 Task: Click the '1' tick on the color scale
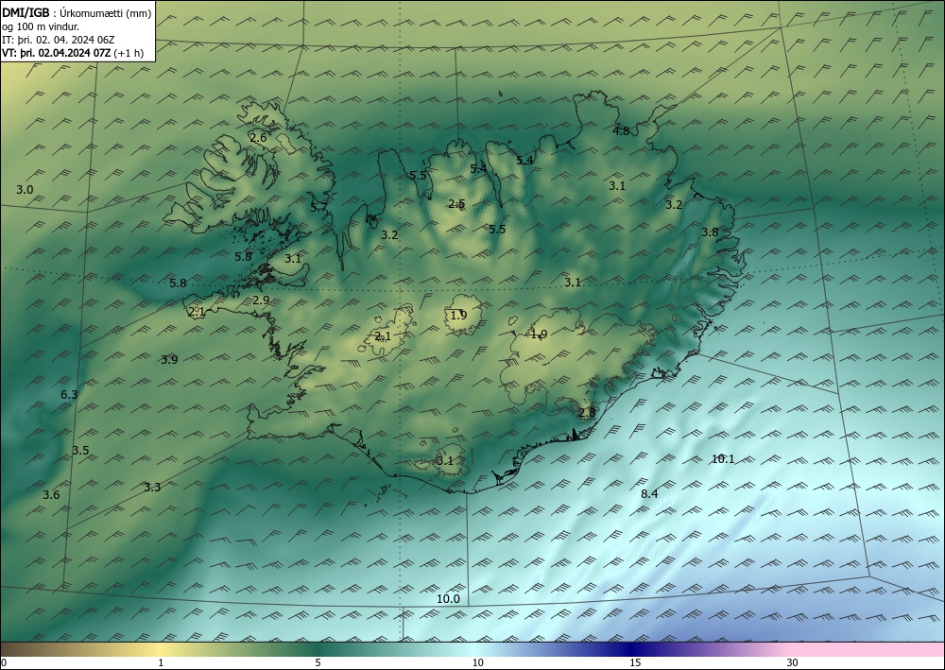161,662
